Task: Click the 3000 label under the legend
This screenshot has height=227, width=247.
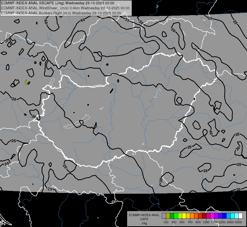Action: [230, 222]
